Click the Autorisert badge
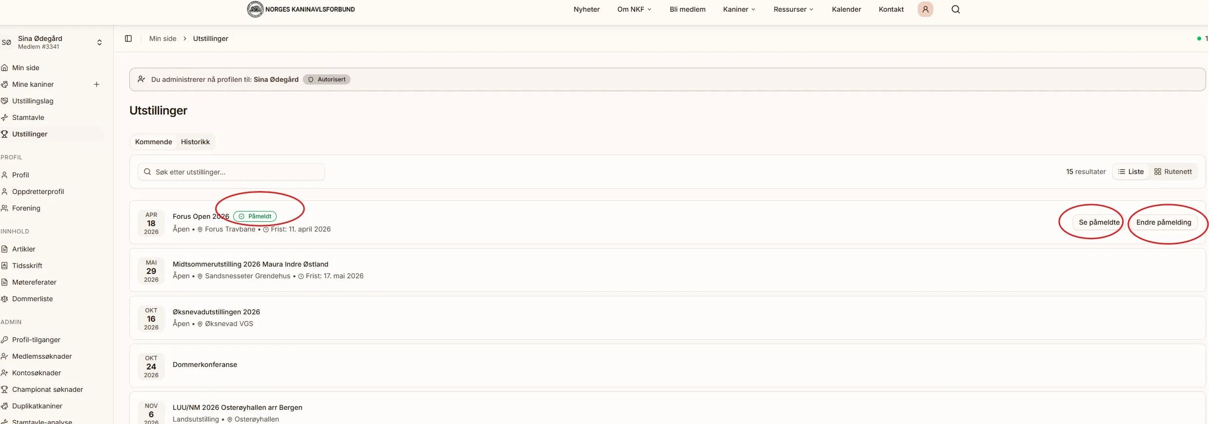The image size is (1209, 424). [x=326, y=79]
